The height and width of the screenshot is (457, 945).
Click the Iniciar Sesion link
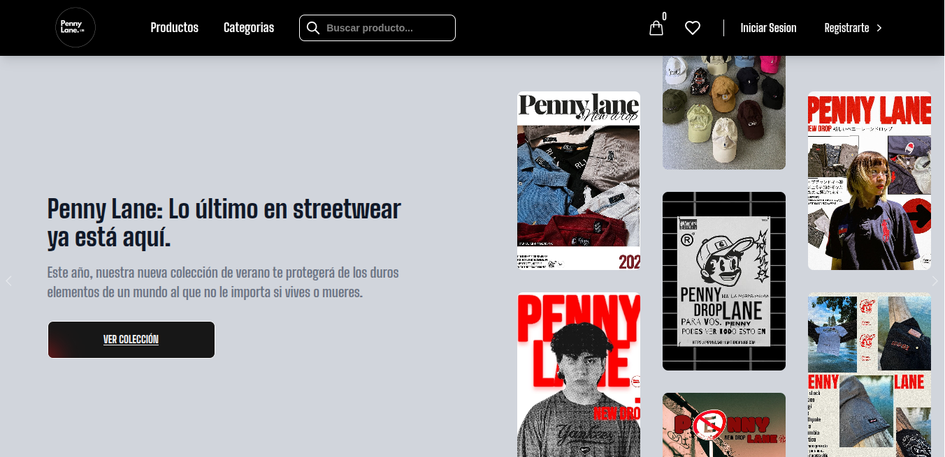768,28
